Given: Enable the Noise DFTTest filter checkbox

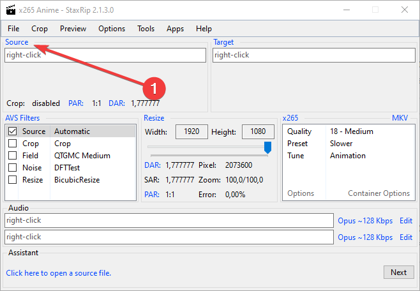Looking at the screenshot, I should click(12, 168).
